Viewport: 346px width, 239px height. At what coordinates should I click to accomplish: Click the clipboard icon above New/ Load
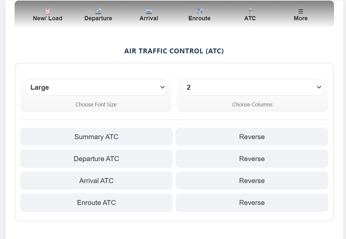pyautogui.click(x=48, y=11)
